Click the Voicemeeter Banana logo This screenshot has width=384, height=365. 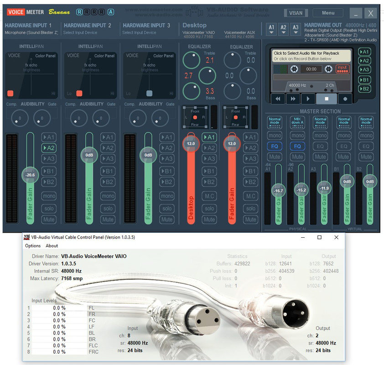[x=38, y=12]
